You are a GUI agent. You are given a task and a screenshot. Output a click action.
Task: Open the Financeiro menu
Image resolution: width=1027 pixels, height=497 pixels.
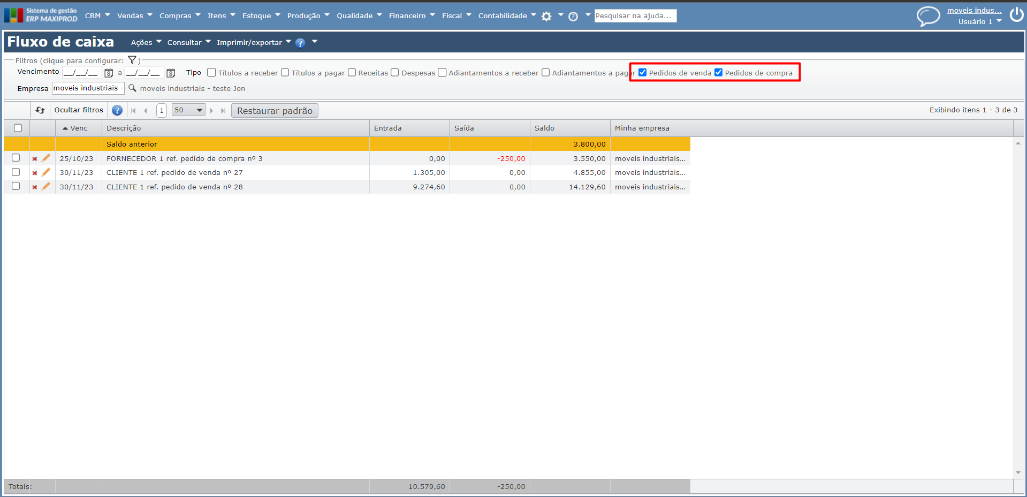click(412, 16)
